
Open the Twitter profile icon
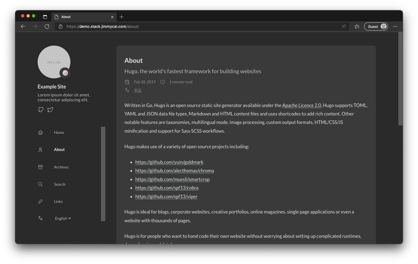point(50,109)
